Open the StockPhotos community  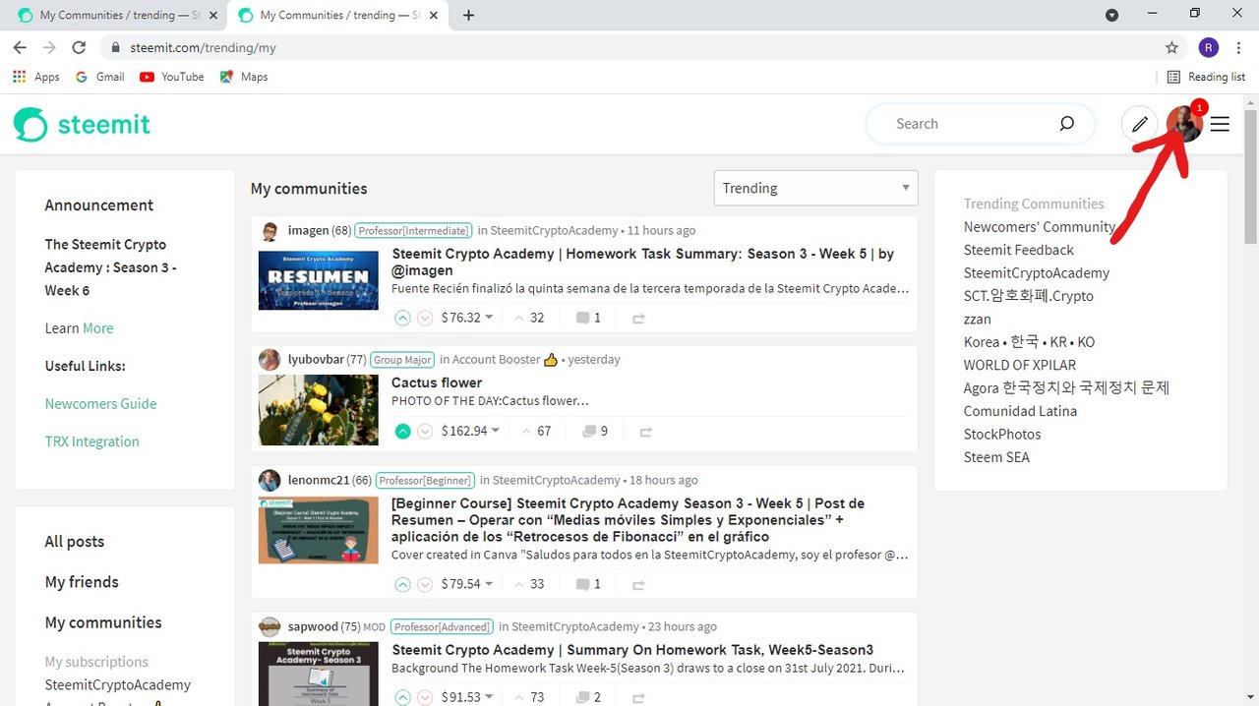pyautogui.click(x=1002, y=434)
